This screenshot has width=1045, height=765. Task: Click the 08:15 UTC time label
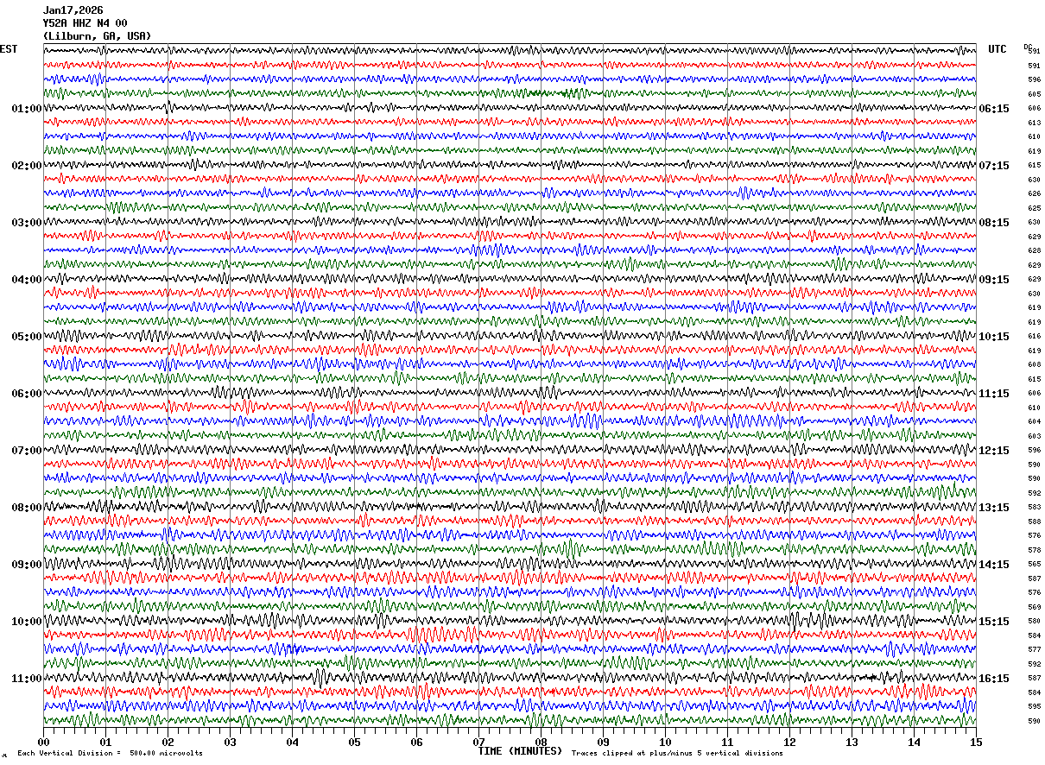994,223
